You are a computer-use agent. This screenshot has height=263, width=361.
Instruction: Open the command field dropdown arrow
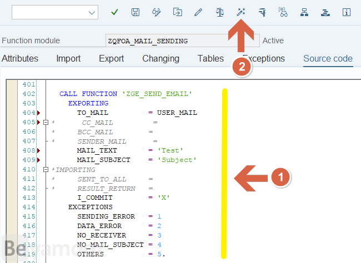(x=92, y=12)
